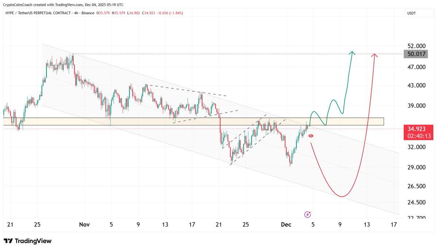
Task: Click the red eye marker on the chart
Action: pyautogui.click(x=310, y=136)
